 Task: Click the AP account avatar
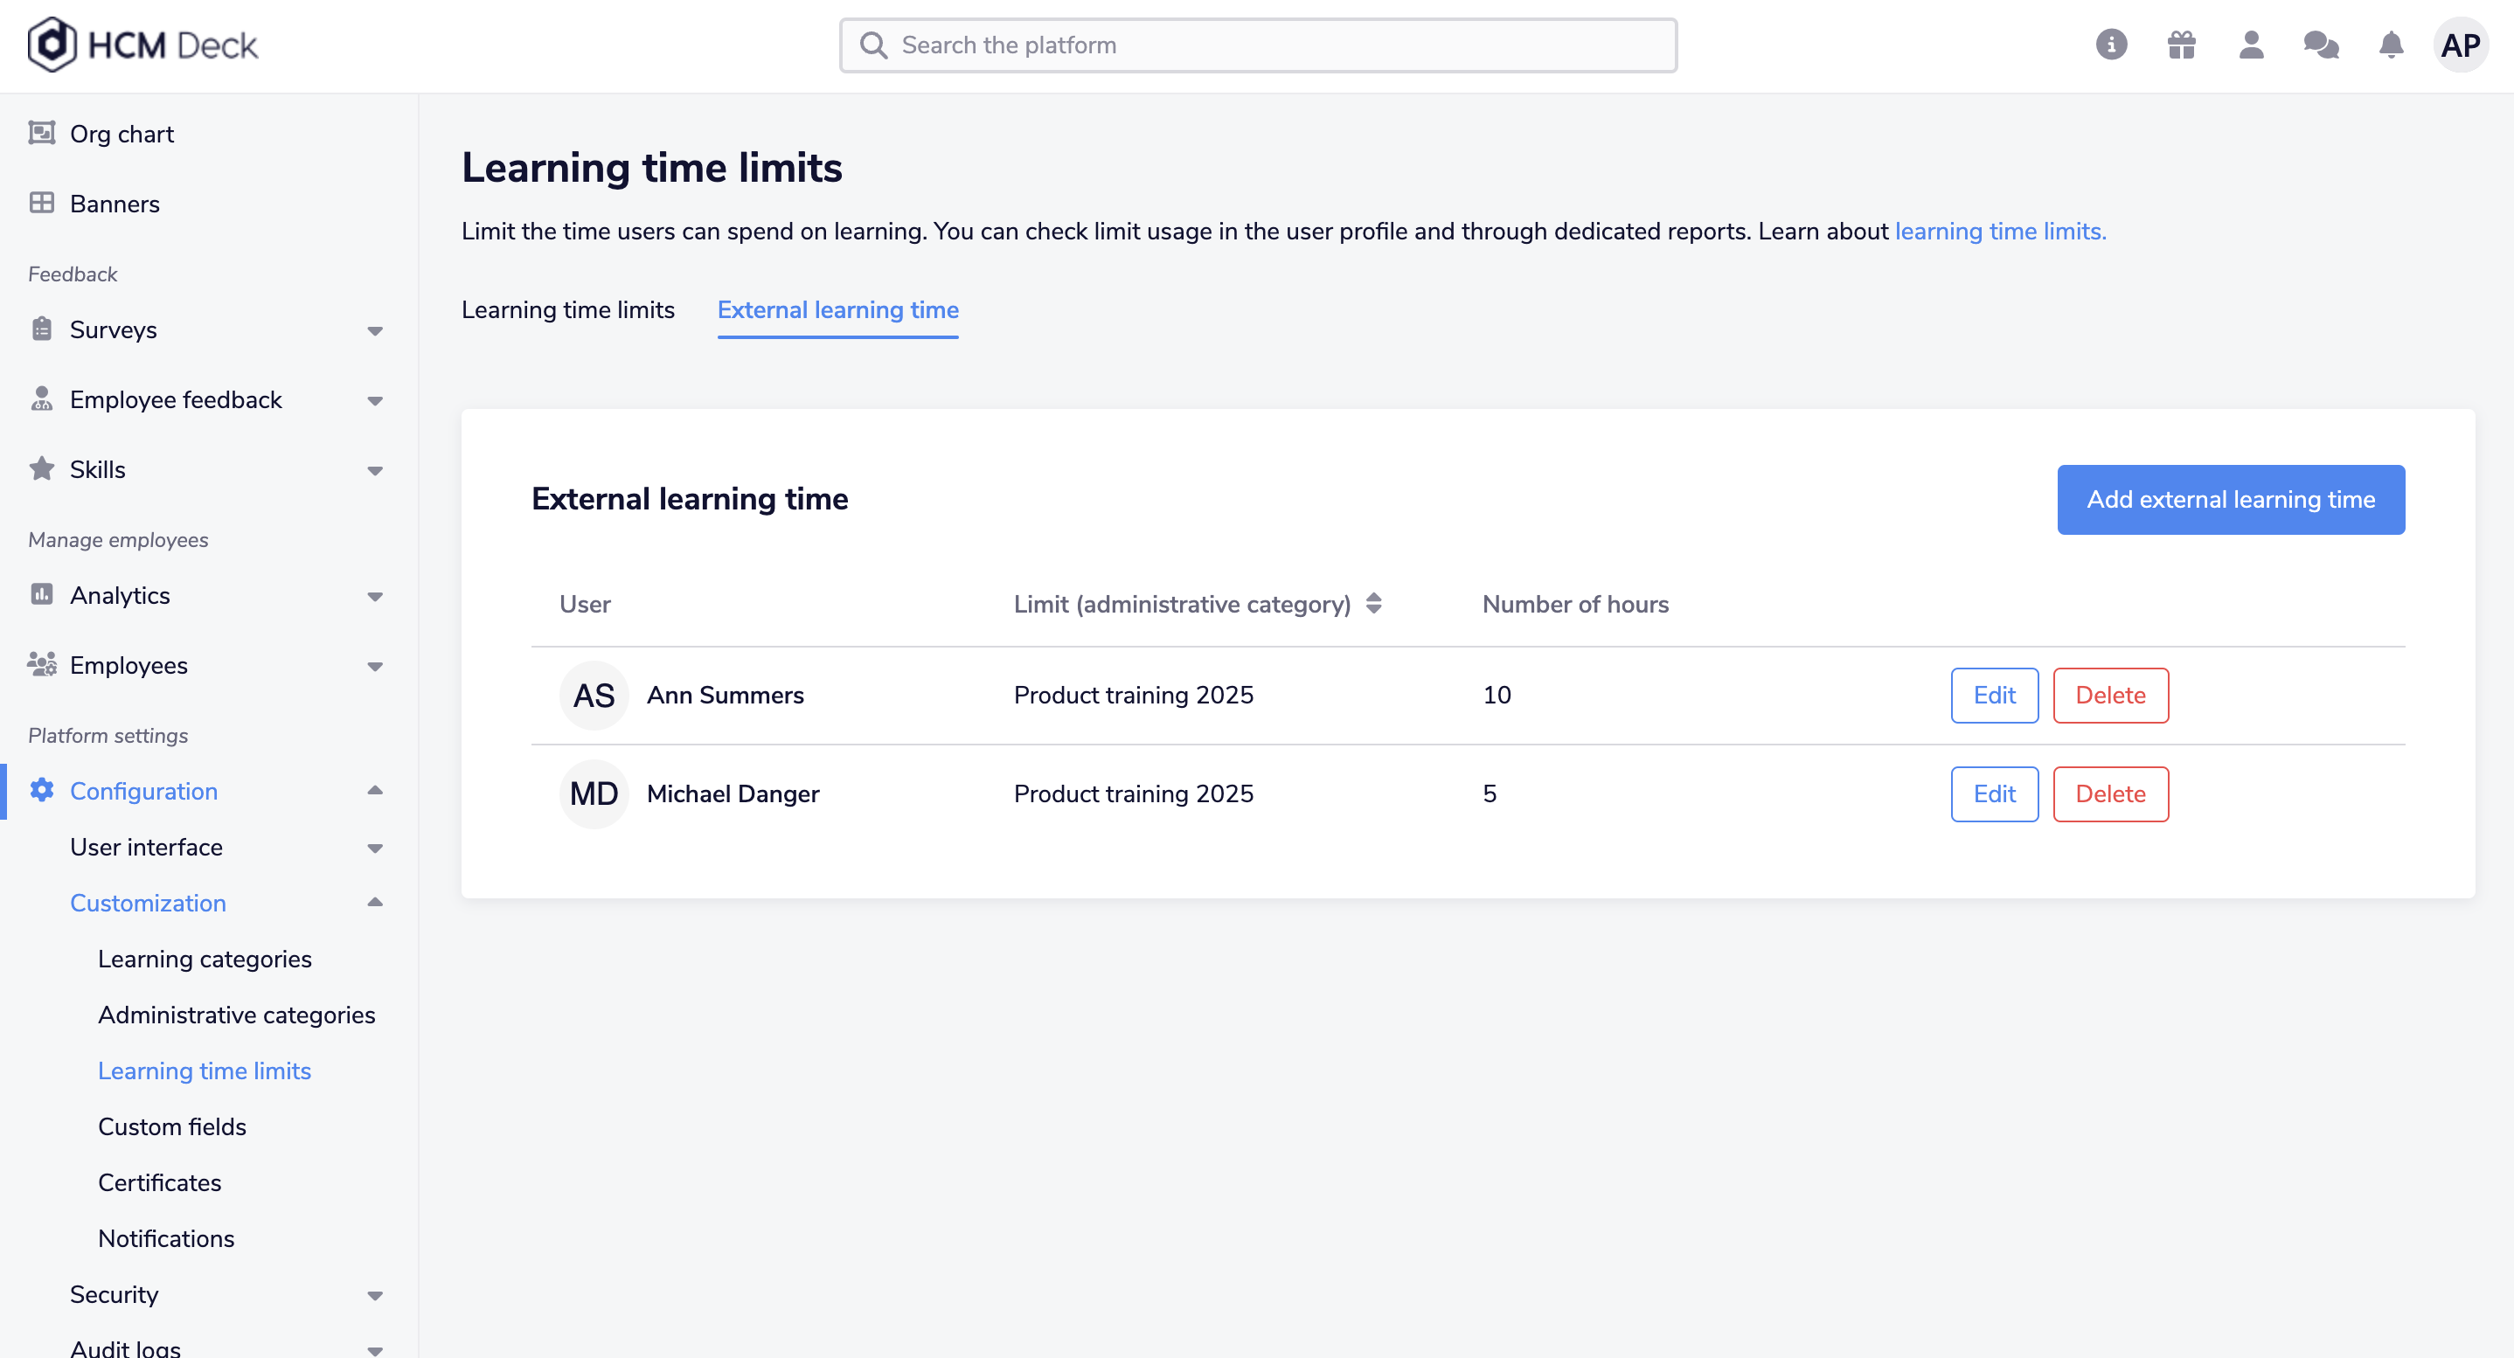[x=2461, y=45]
